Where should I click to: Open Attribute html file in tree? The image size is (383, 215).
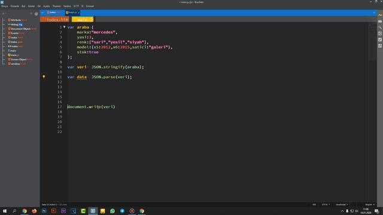17,20
